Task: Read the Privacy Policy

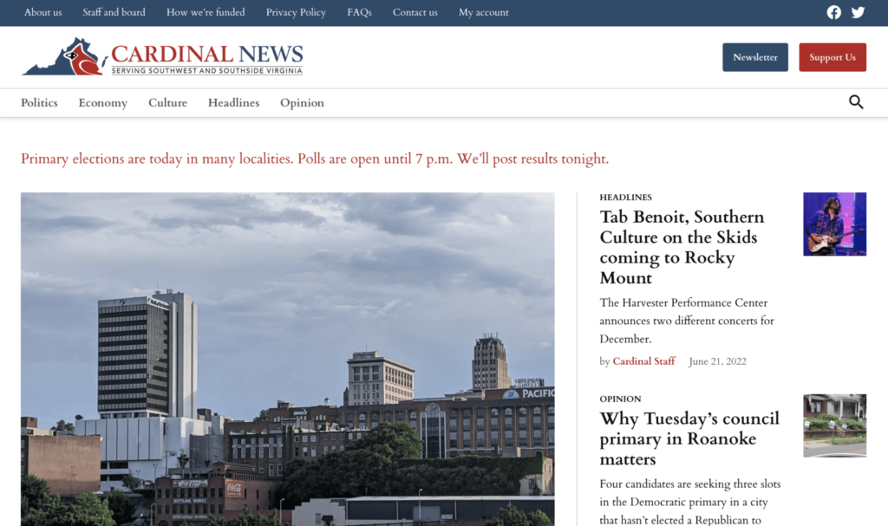Action: tap(295, 12)
